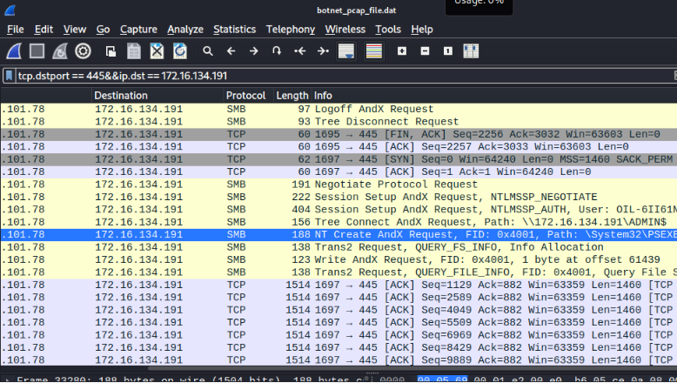Click the display filter bookmark icon
The image size is (677, 383).
[9, 76]
